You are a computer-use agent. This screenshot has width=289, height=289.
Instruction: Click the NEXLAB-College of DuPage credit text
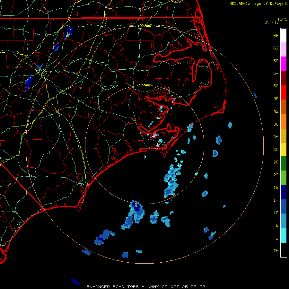257,4
